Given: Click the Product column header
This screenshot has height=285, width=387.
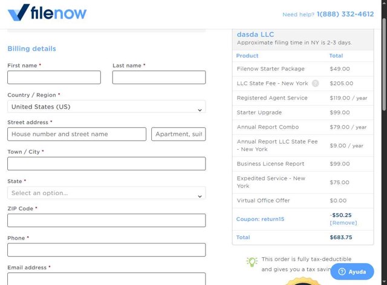Looking at the screenshot, I should click(x=247, y=56).
